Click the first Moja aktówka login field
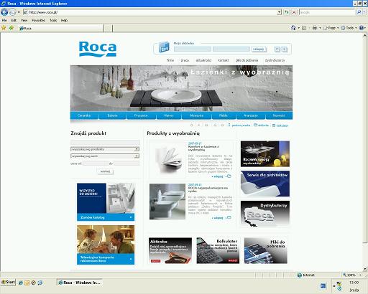368x294 pixels. [x=193, y=49]
